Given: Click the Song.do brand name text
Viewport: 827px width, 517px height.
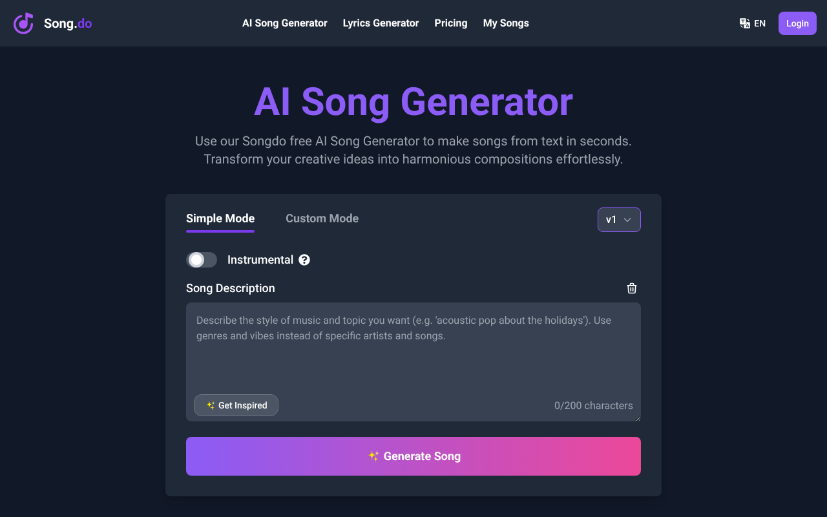Looking at the screenshot, I should click(x=67, y=23).
